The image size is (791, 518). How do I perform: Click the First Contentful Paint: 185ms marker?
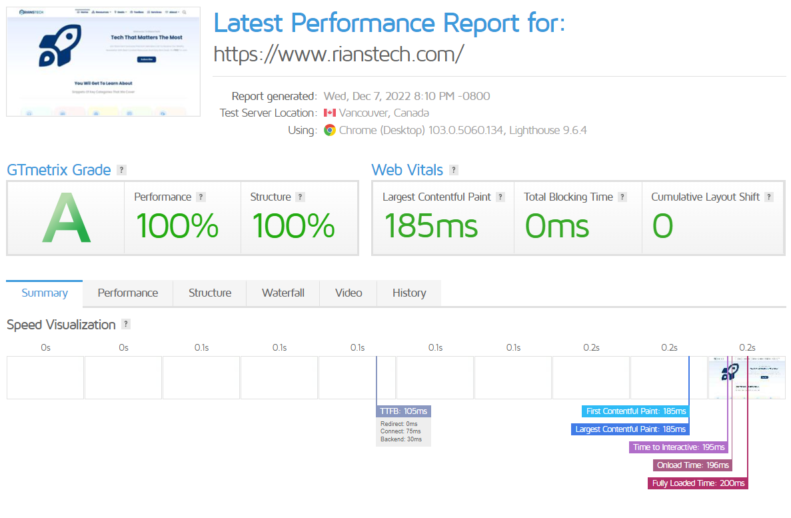(x=636, y=411)
